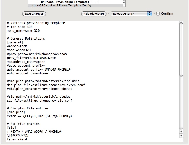Click '; @EXT@ / @MAC_ADDR@ / @MODEL@' line
The height and width of the screenshot is (145, 189).
(34, 132)
